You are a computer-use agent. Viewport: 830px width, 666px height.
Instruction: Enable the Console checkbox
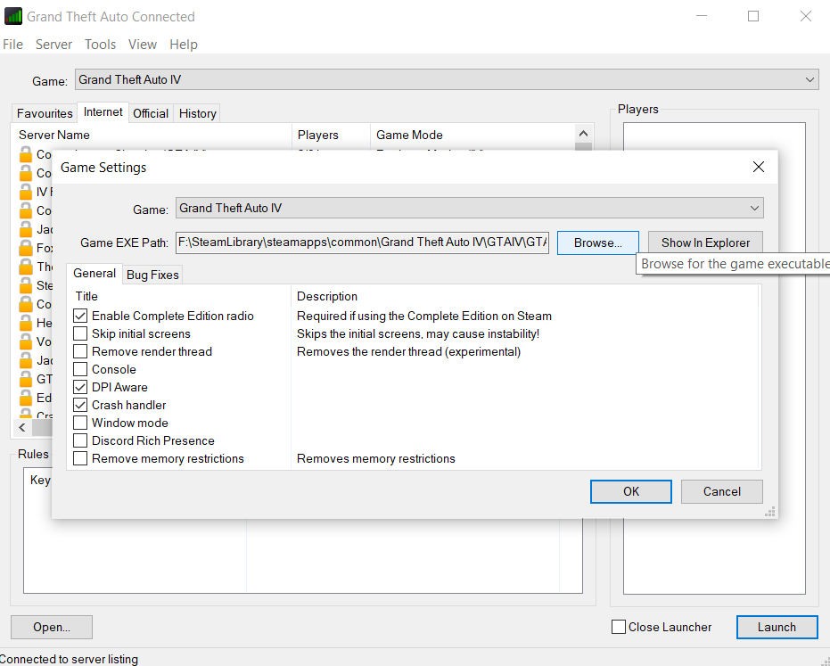tap(80, 369)
